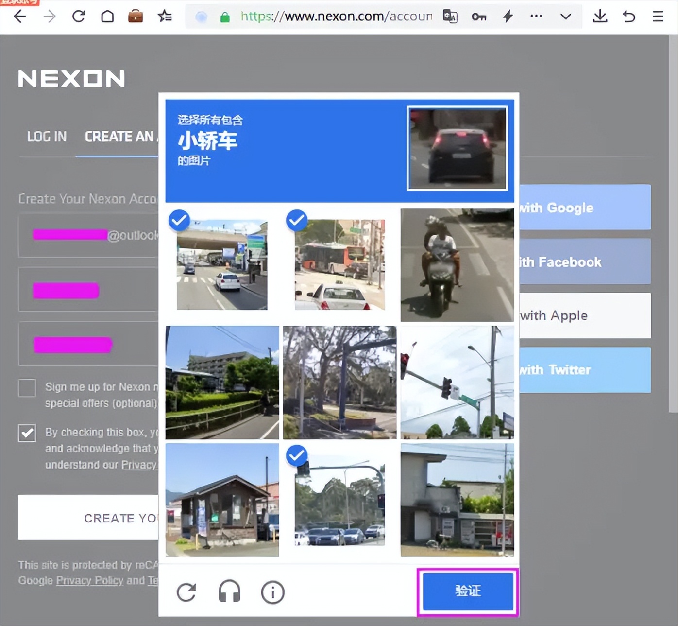Select the motorcycle rider image tile

tap(457, 265)
